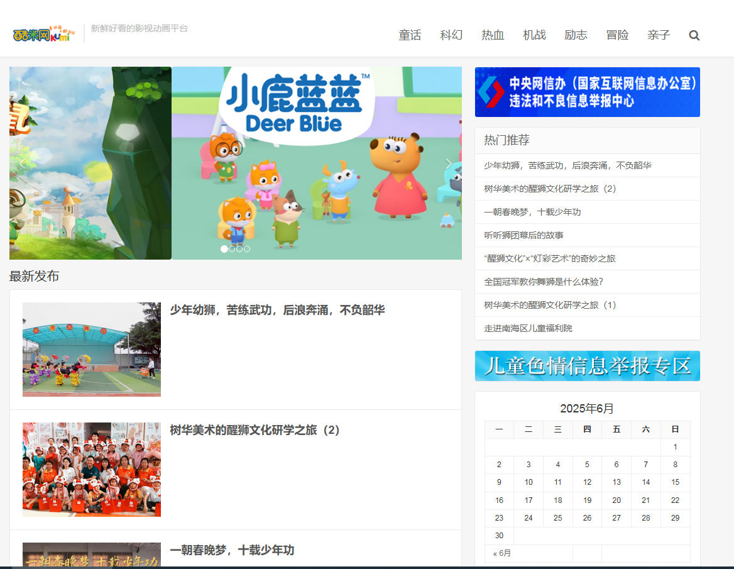The image size is (734, 569).
Task: Select the second carousel indicator dot
Action: 231,249
